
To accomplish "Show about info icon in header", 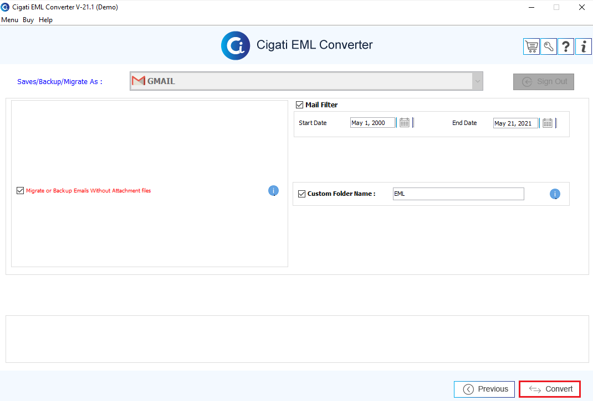I will [x=584, y=46].
